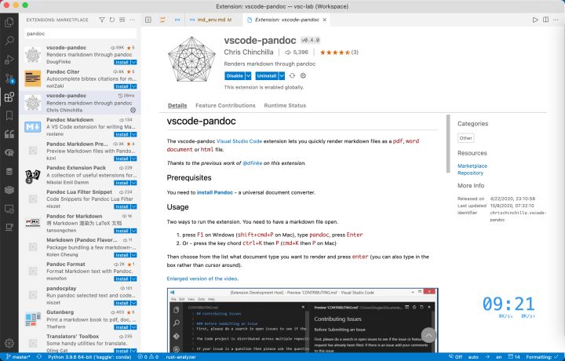
Task: Change the Python 3.9.6 interpreter in status bar
Action: [x=90, y=357]
